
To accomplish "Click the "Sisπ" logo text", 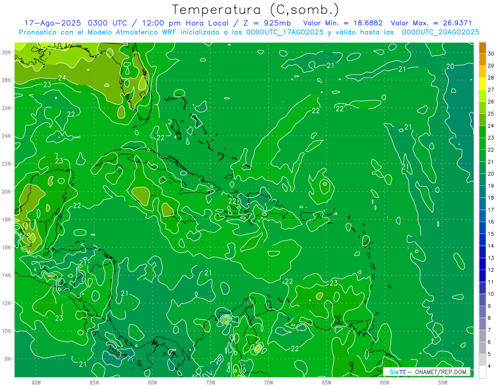I will click(x=397, y=372).
